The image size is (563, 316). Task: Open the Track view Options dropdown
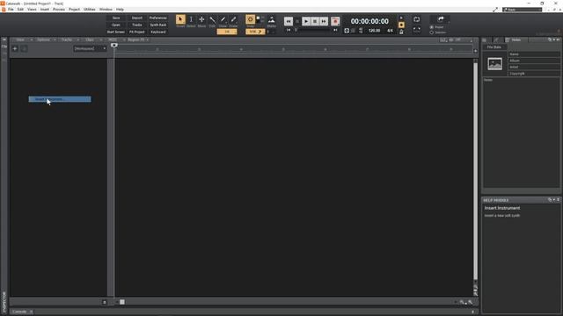click(x=46, y=39)
